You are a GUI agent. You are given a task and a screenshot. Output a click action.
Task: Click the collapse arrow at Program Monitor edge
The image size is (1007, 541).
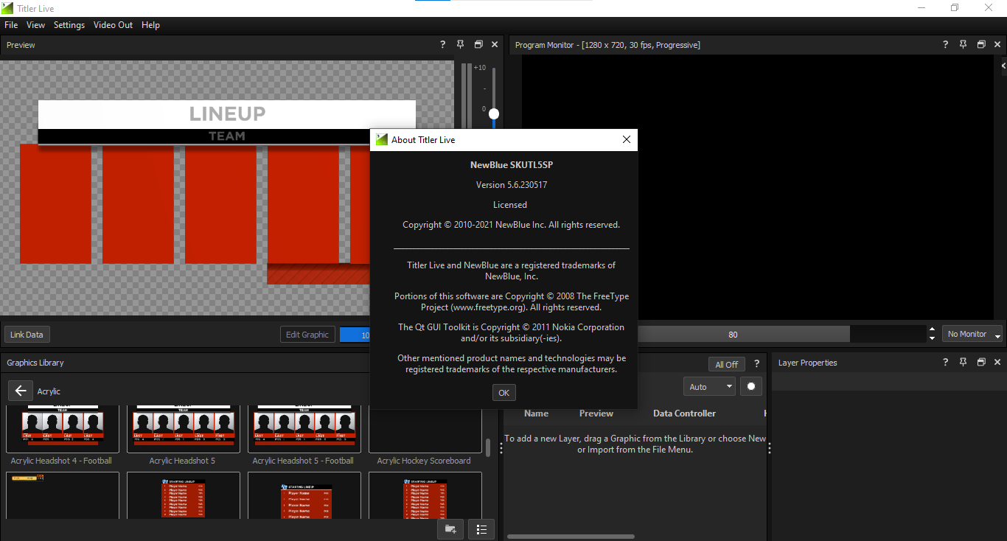[x=1003, y=66]
